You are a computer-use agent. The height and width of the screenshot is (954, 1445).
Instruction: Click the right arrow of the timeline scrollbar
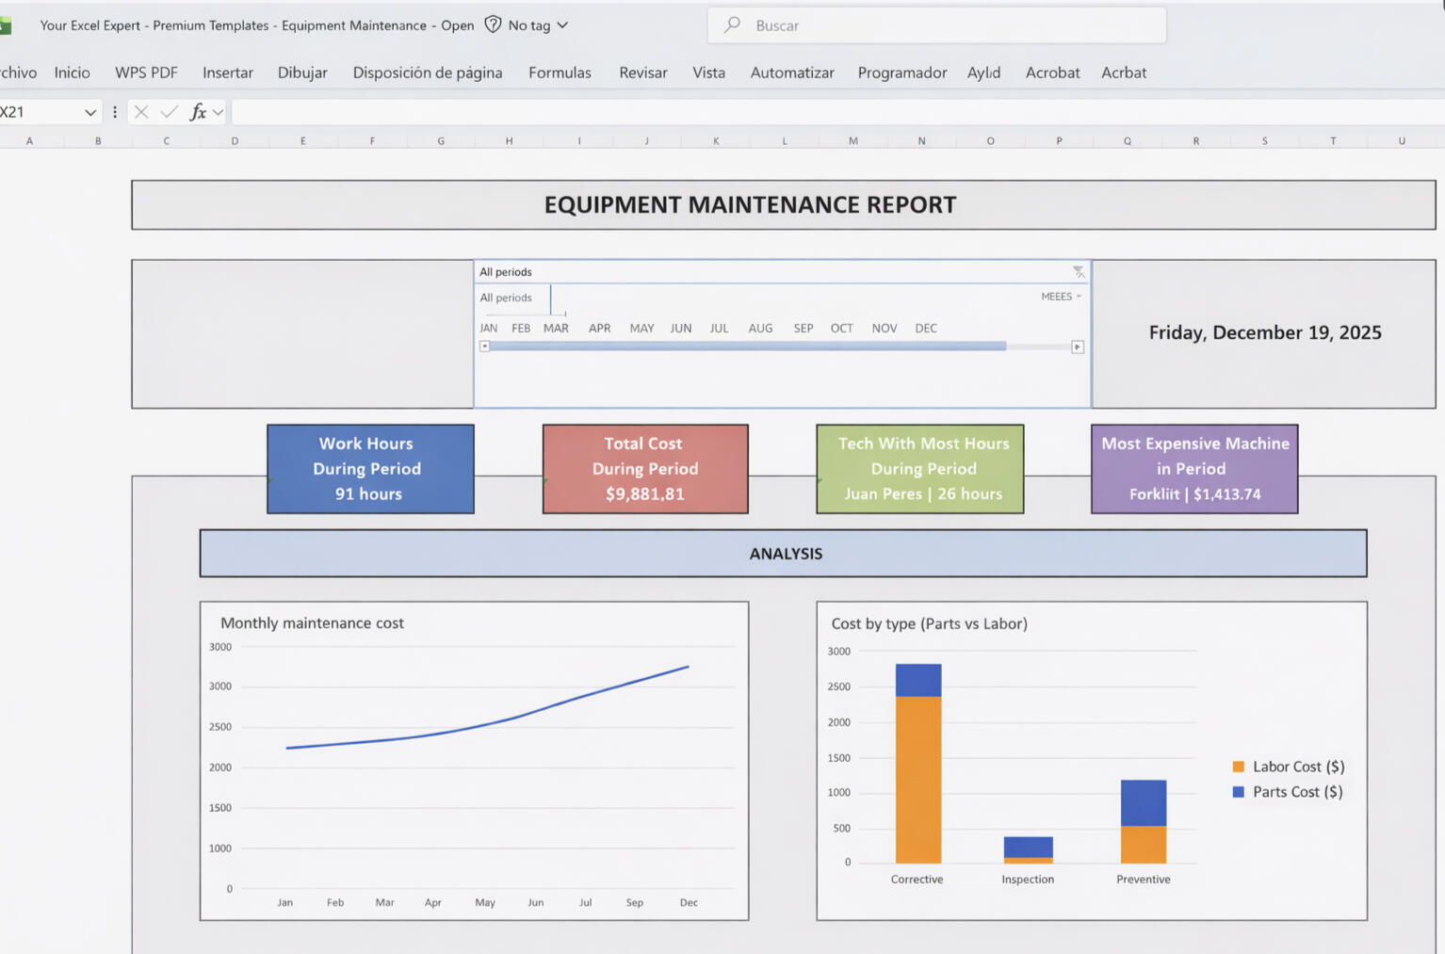click(x=1077, y=346)
